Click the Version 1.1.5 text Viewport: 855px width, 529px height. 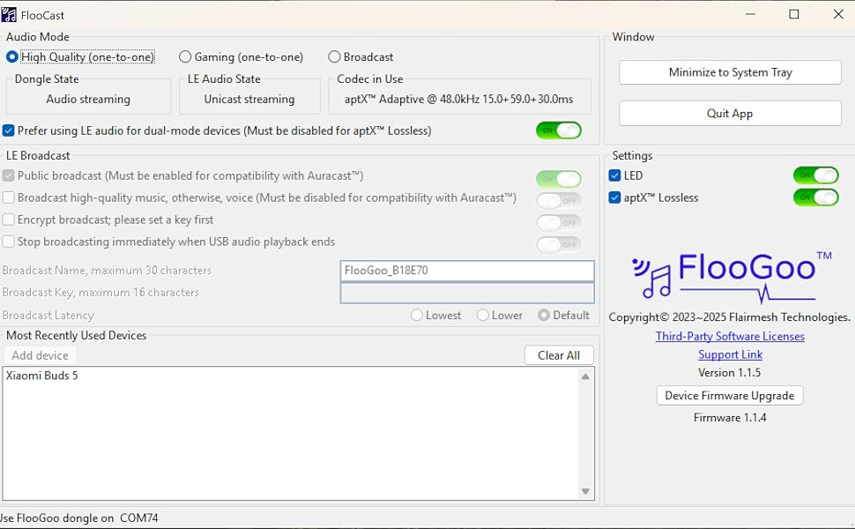(730, 373)
